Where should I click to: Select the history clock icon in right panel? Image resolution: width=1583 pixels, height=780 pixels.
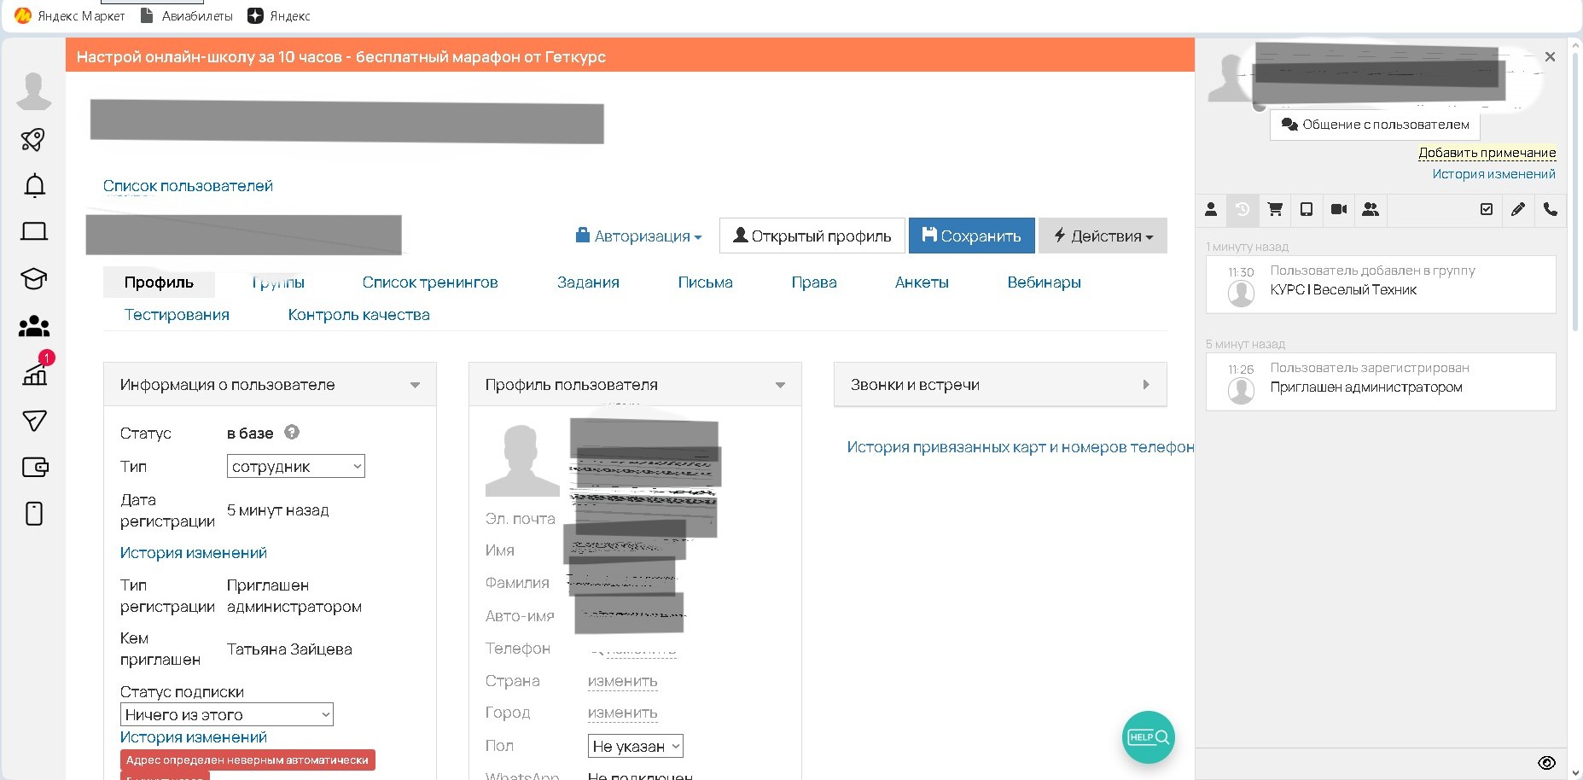1243,209
